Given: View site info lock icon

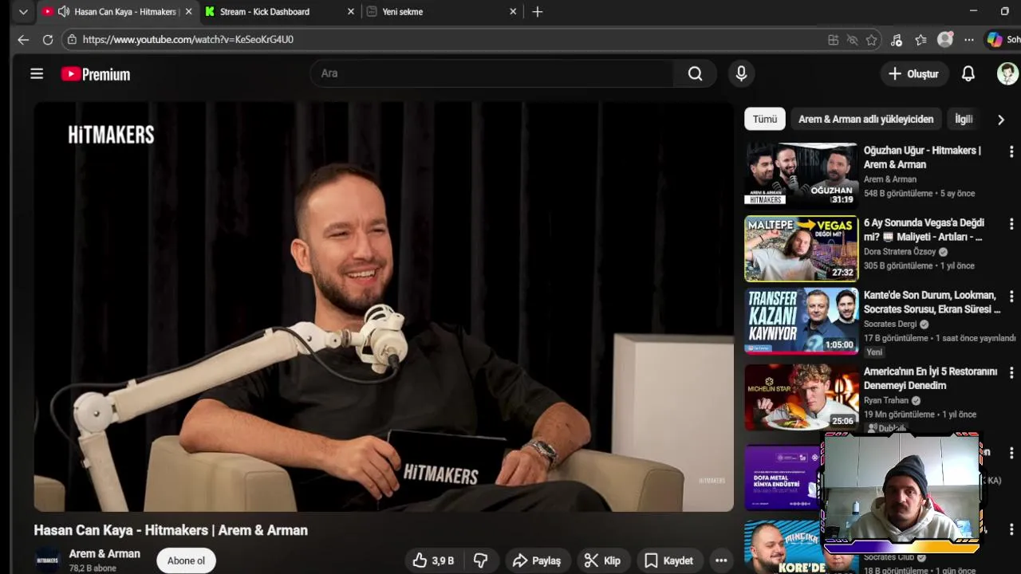Looking at the screenshot, I should click(72, 39).
